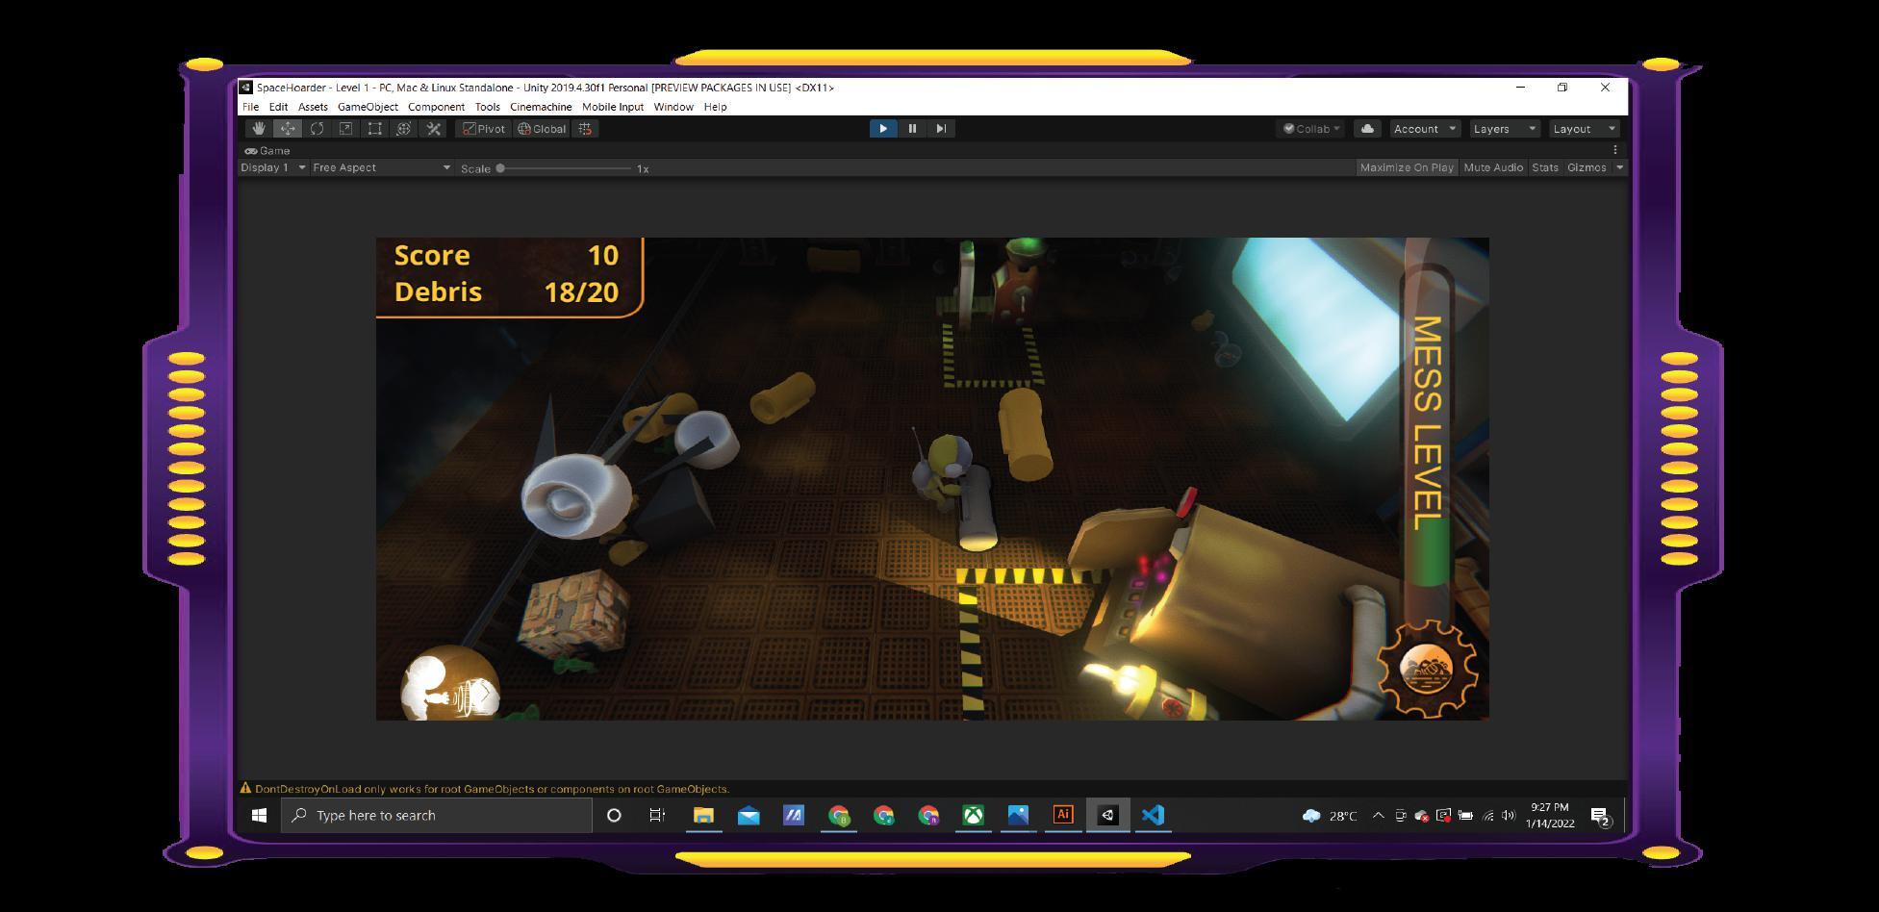1879x912 pixels.
Task: Open the Layers dropdown
Action: point(1504,129)
